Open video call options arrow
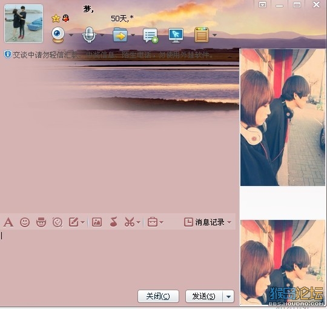This screenshot has width=327, height=309. point(71,35)
